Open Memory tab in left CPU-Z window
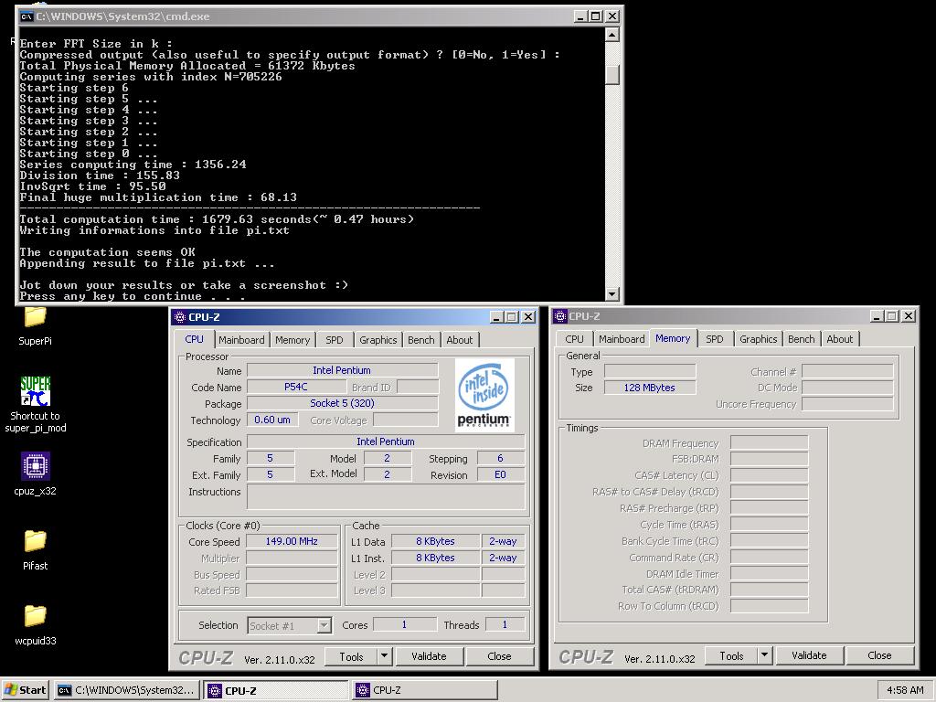 tap(292, 340)
